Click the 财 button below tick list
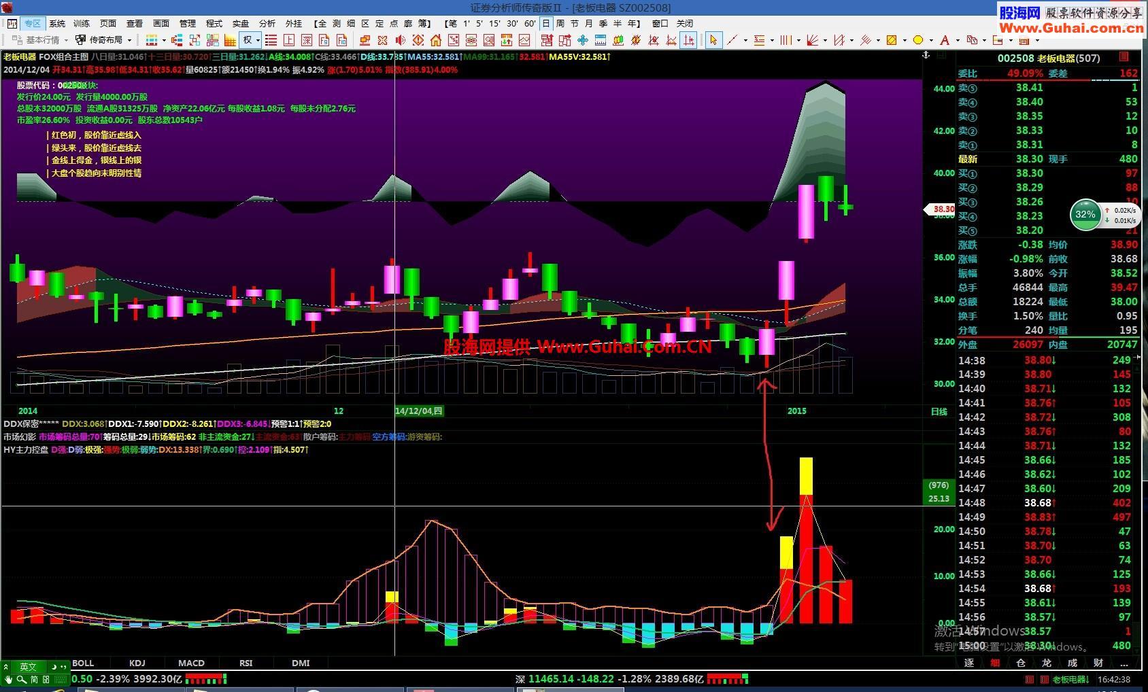Screen dimensions: 1148x692 click(x=1098, y=663)
